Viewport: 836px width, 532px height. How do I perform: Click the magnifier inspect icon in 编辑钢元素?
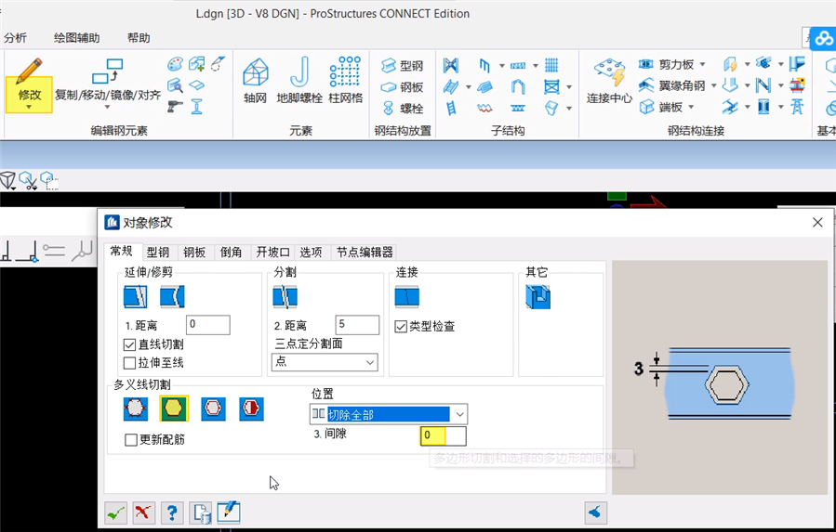(175, 85)
